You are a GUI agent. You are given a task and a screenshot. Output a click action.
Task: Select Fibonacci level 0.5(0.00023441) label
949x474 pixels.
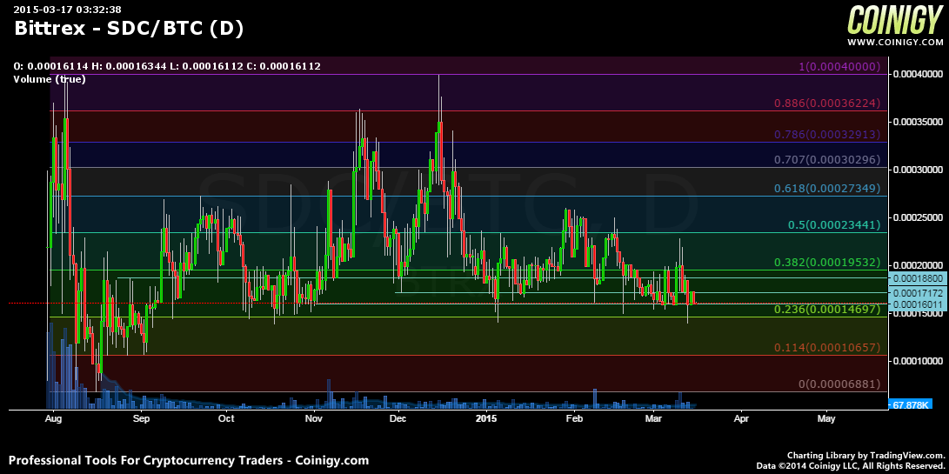[x=834, y=225]
